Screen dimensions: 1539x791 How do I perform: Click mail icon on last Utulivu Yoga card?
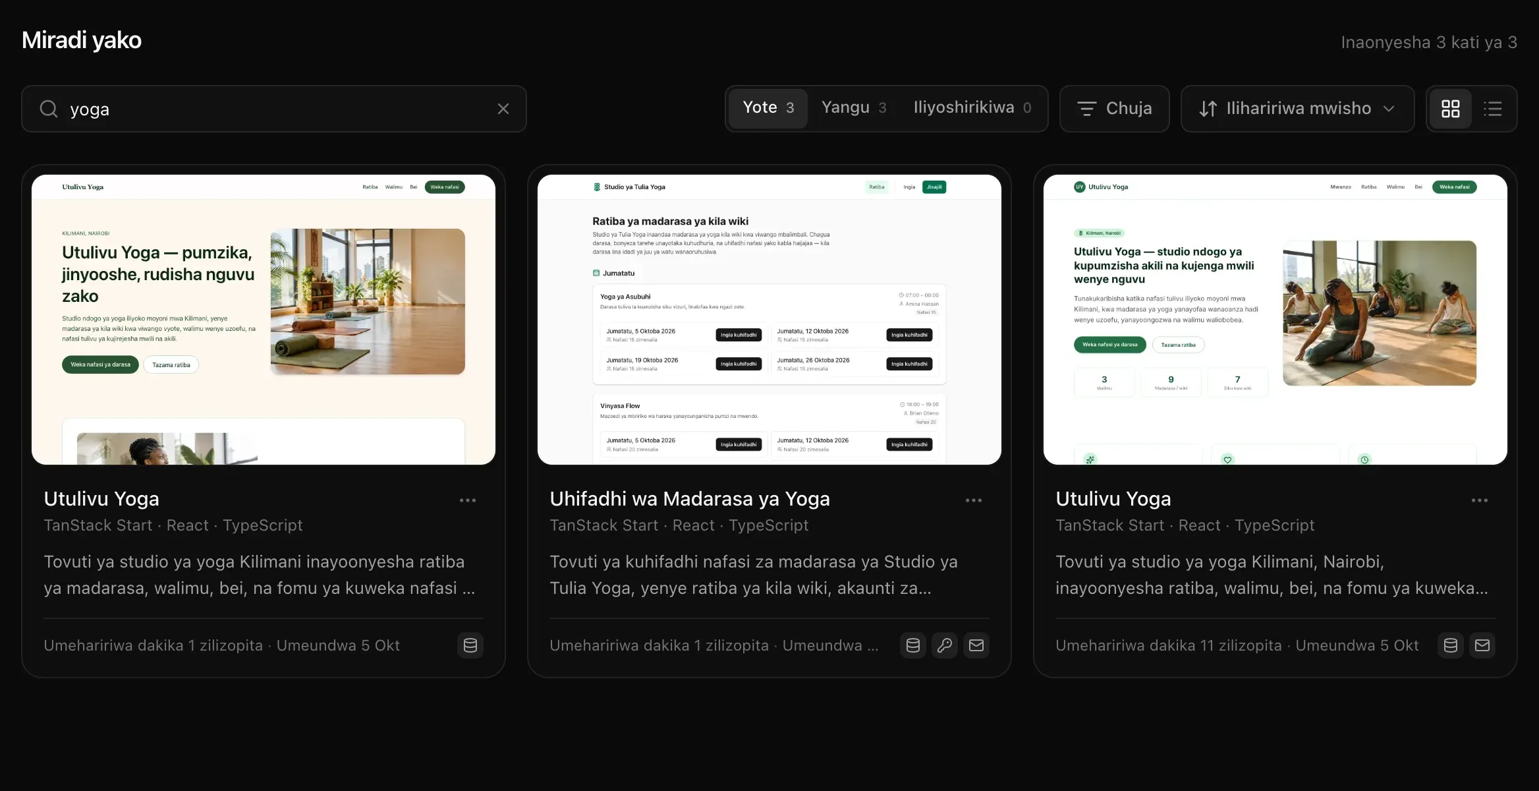(1482, 645)
